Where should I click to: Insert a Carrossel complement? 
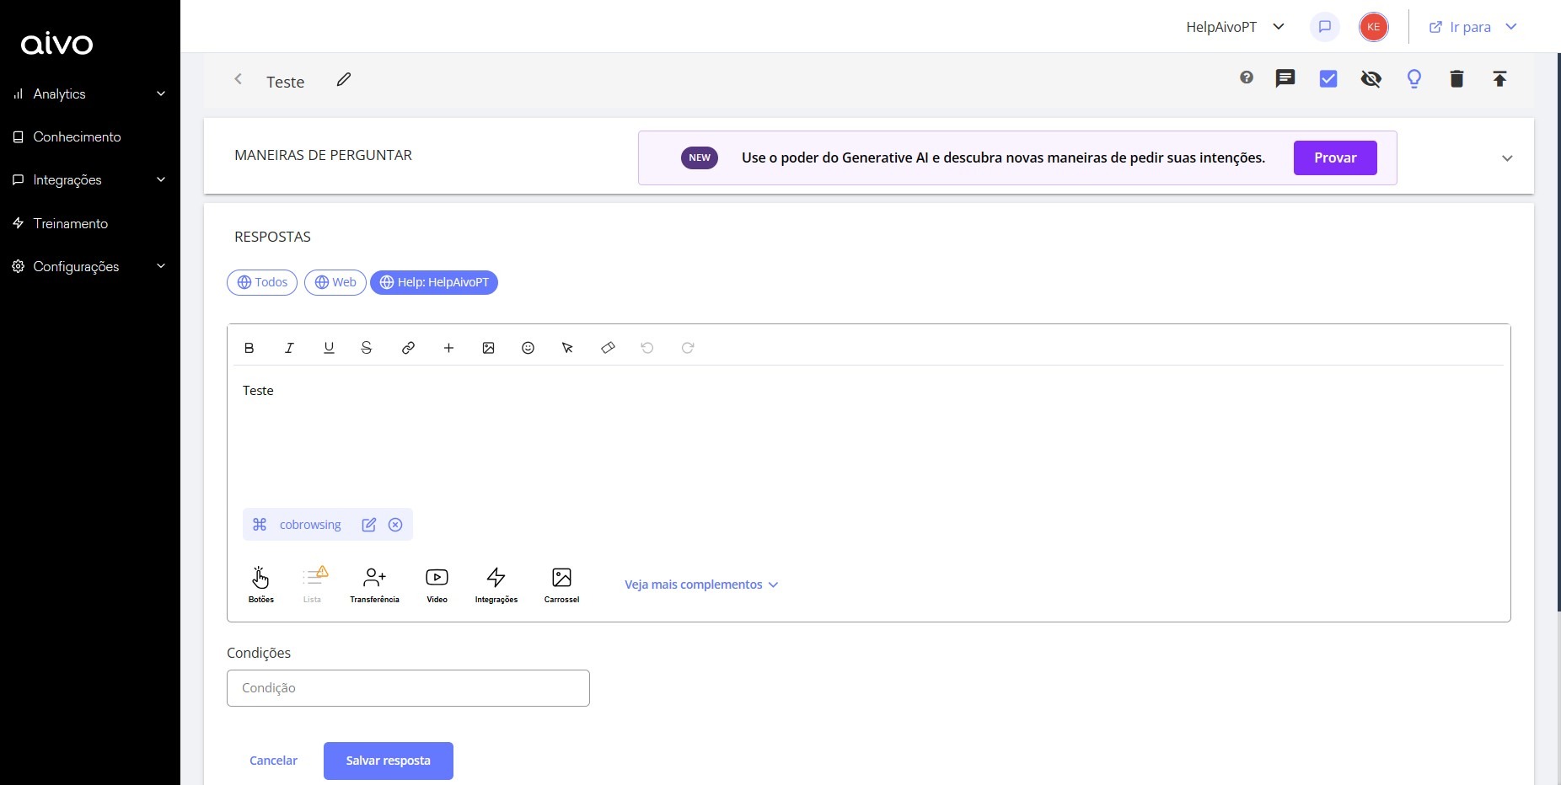click(561, 584)
